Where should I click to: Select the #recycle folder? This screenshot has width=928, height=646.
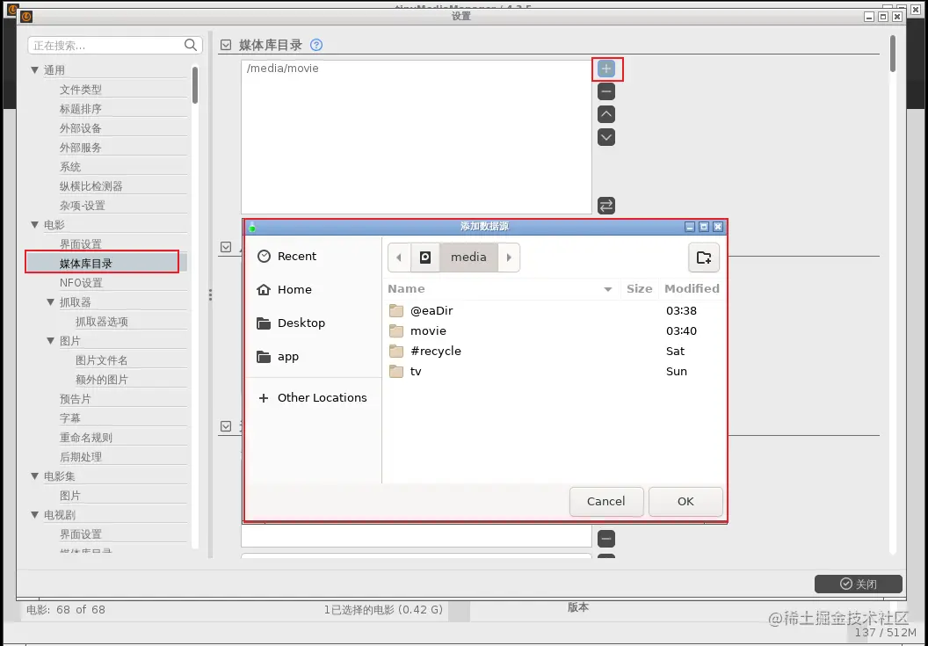[x=436, y=352]
